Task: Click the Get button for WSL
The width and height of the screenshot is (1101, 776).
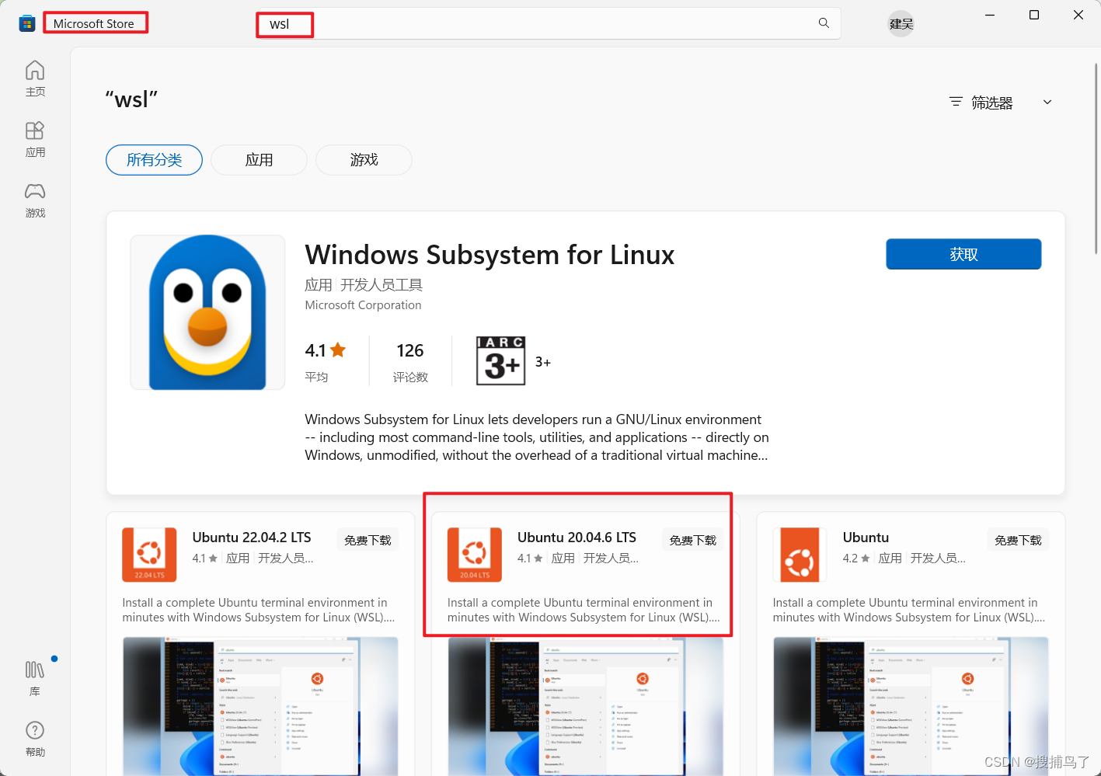Action: click(963, 254)
